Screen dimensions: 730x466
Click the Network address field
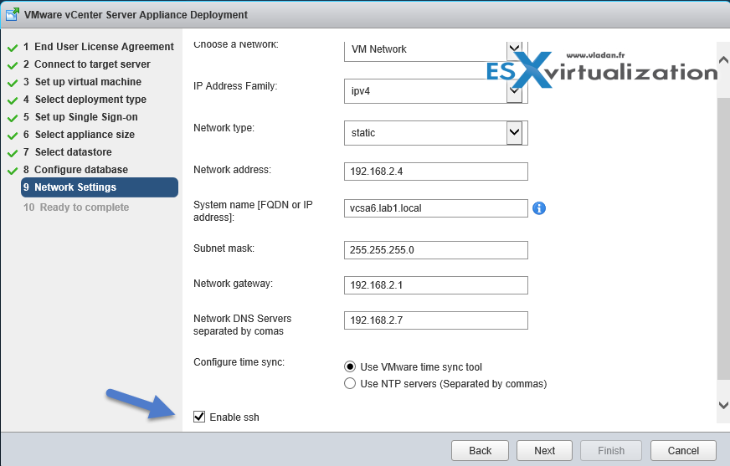click(x=436, y=172)
